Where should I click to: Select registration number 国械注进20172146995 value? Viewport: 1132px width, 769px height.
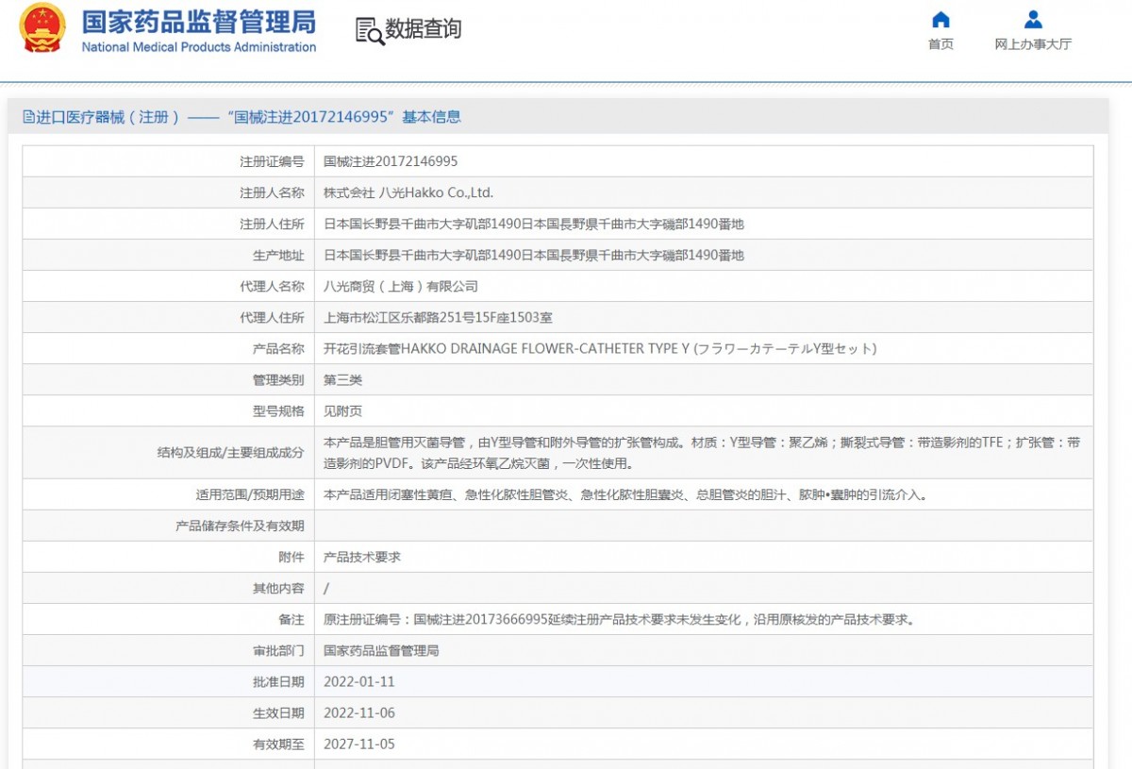point(391,161)
